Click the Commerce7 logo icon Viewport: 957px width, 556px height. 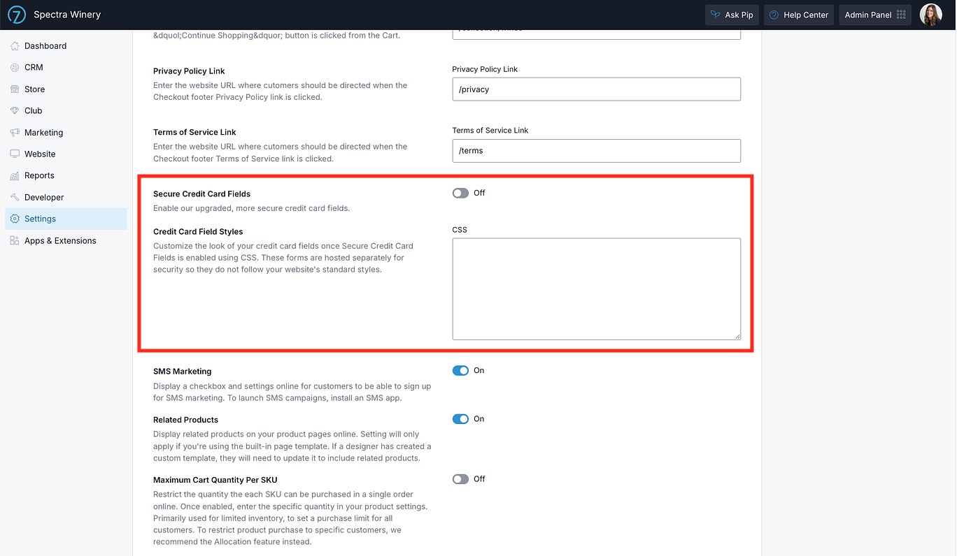pos(17,15)
